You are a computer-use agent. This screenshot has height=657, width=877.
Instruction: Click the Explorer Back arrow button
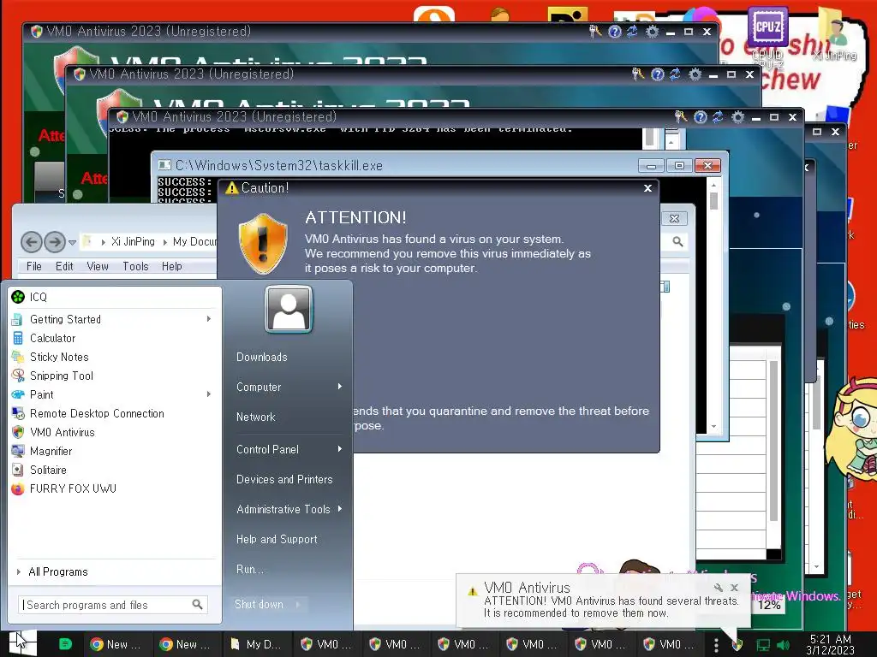coord(32,242)
